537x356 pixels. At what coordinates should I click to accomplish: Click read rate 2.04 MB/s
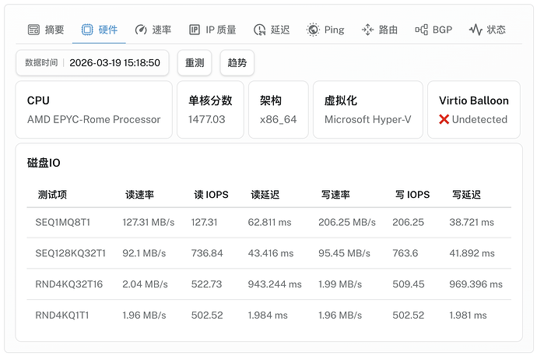[x=146, y=284]
